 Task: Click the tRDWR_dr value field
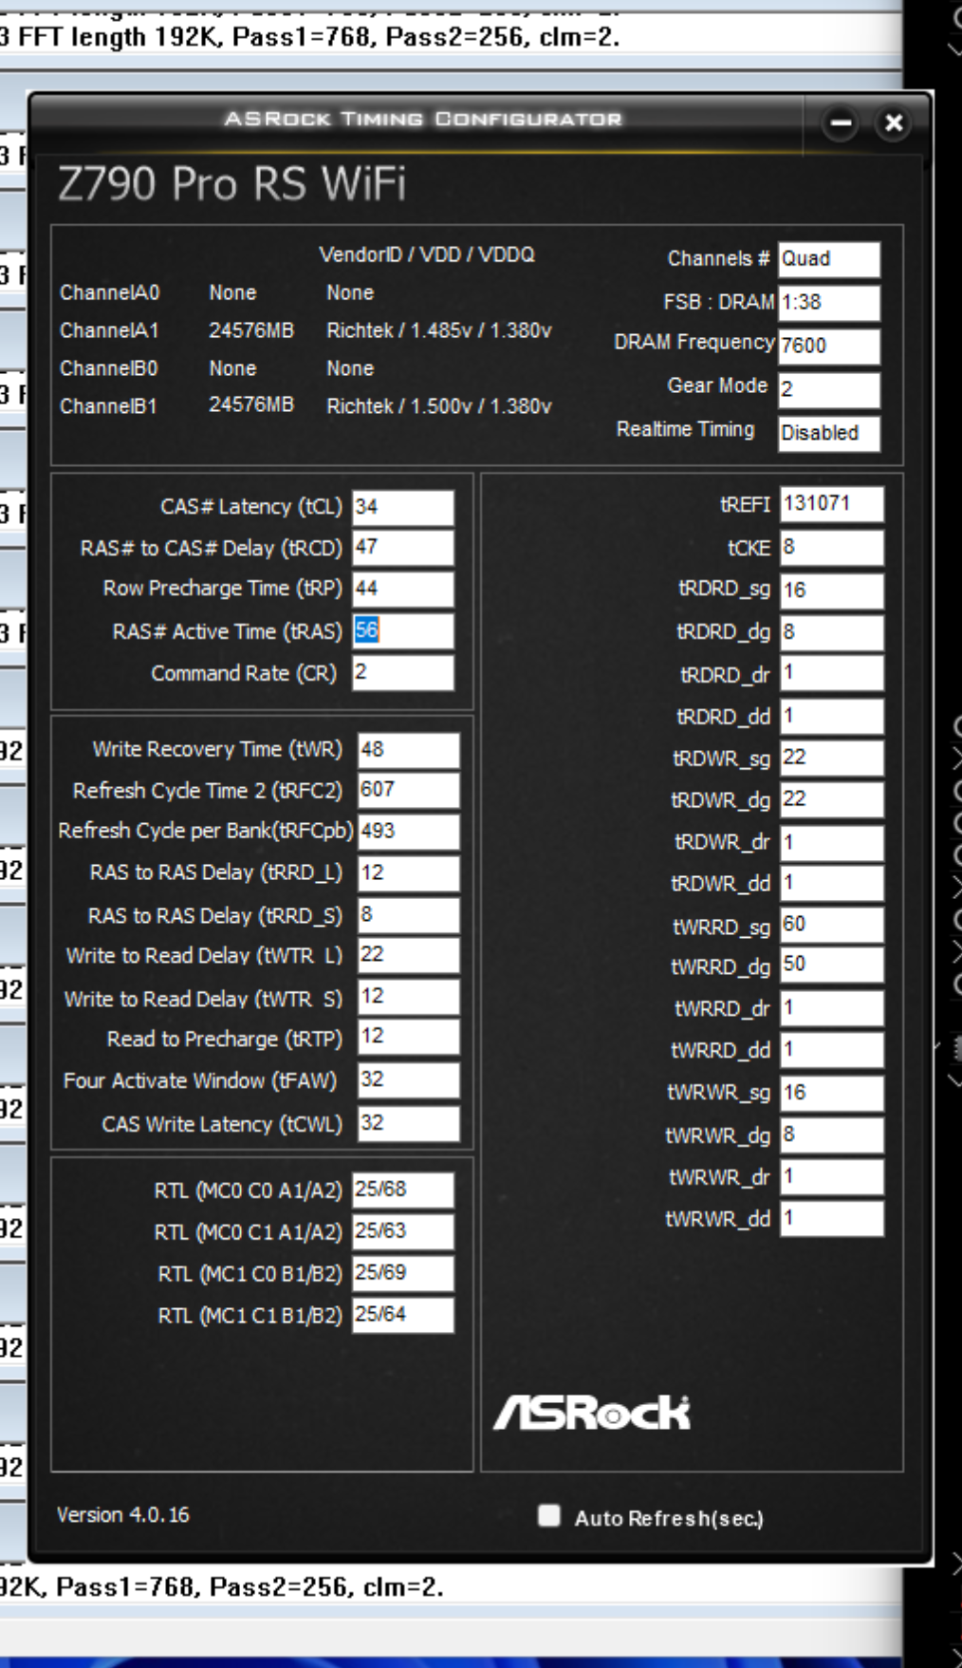(832, 842)
